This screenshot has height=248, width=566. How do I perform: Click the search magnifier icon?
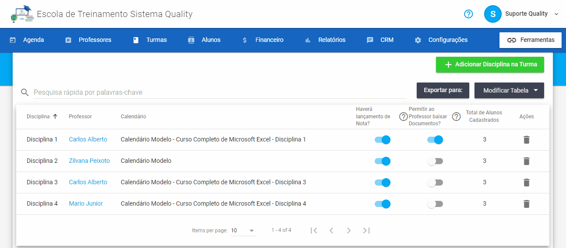click(25, 92)
